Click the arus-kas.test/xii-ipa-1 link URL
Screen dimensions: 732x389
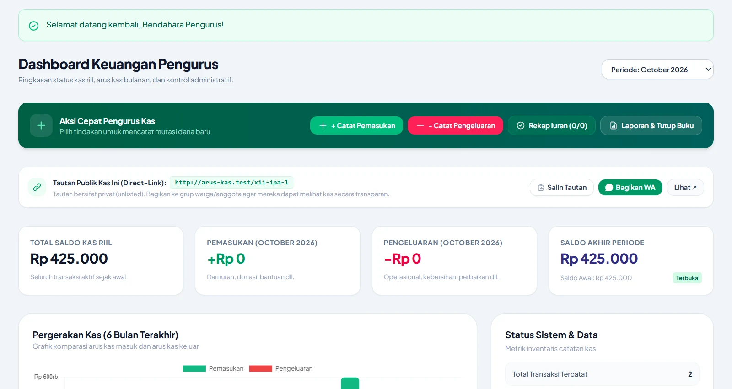coord(231,182)
